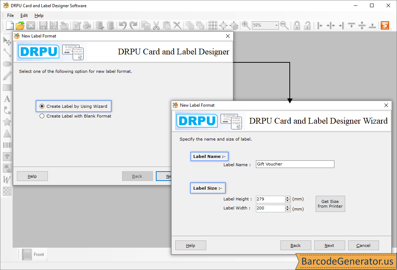Select the Rectangle shape tool
This screenshot has height=270, width=397.
[7, 88]
